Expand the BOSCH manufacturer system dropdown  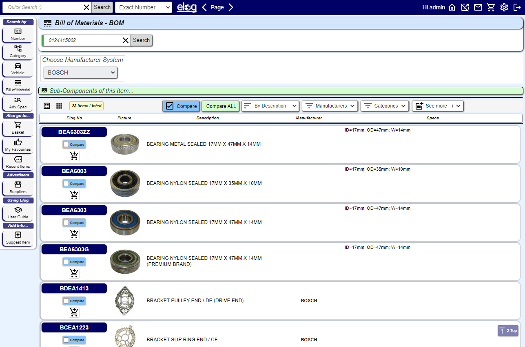80,72
